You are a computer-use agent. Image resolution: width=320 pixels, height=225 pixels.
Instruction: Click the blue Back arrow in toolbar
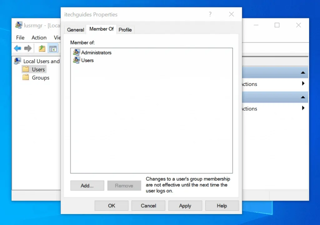[17, 48]
